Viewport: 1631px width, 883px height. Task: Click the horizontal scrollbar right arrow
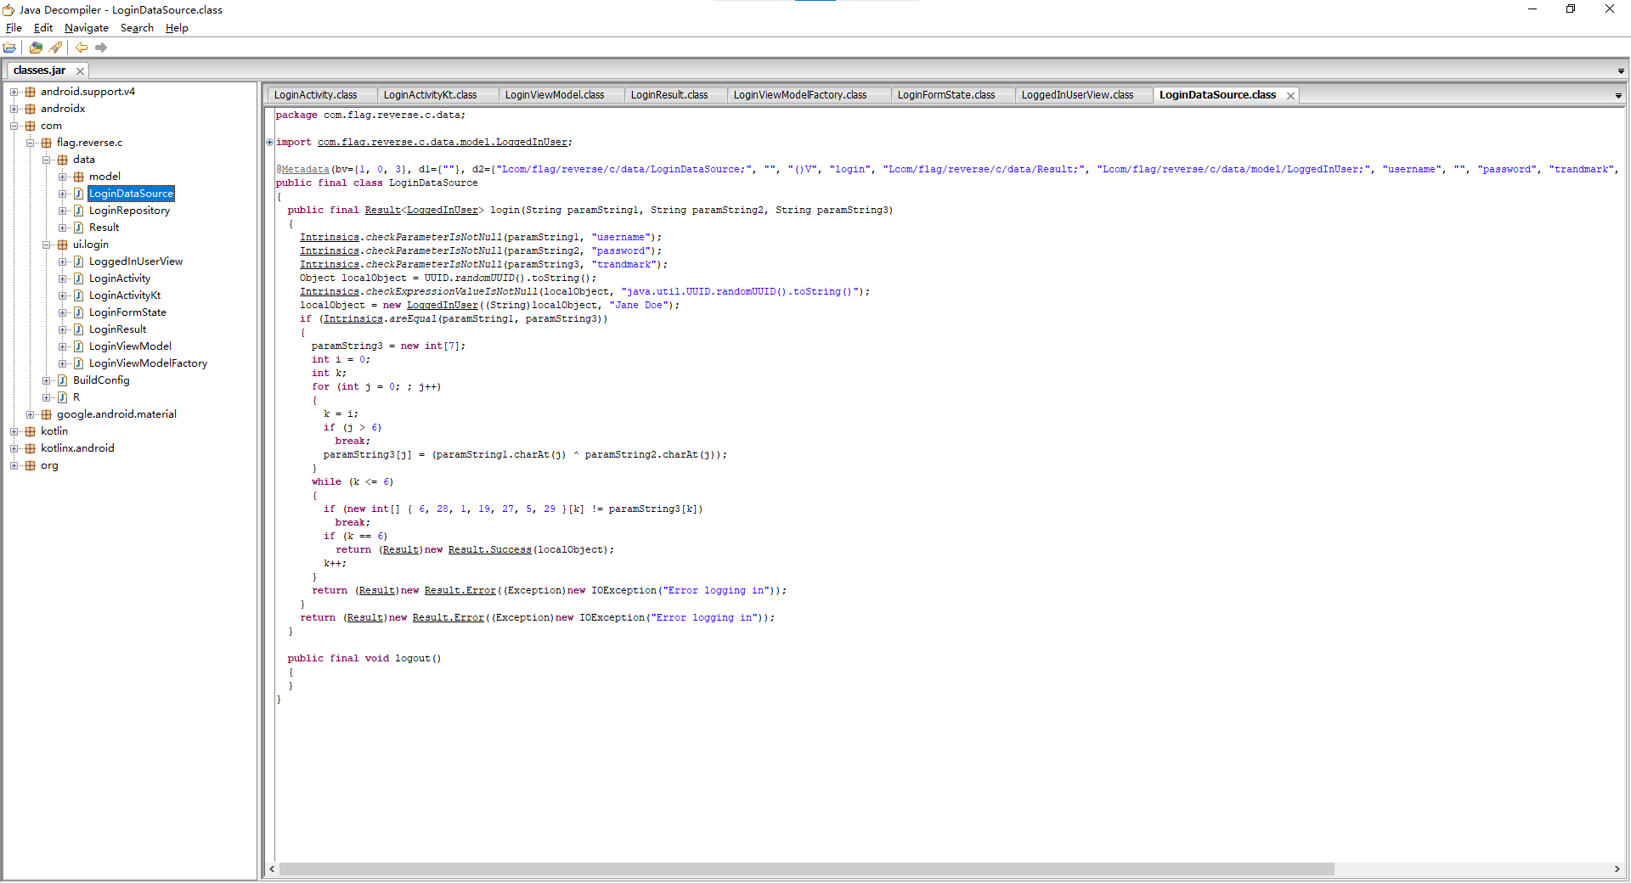1617,869
